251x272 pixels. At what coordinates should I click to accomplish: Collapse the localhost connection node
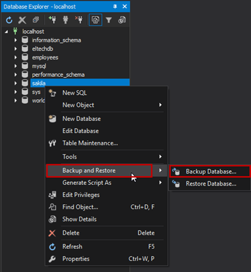pyautogui.click(x=6, y=31)
